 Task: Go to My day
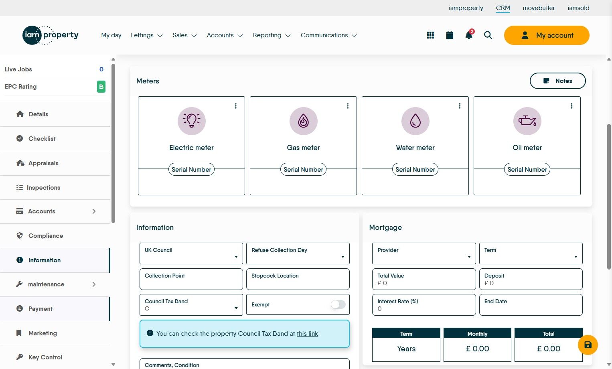click(111, 35)
